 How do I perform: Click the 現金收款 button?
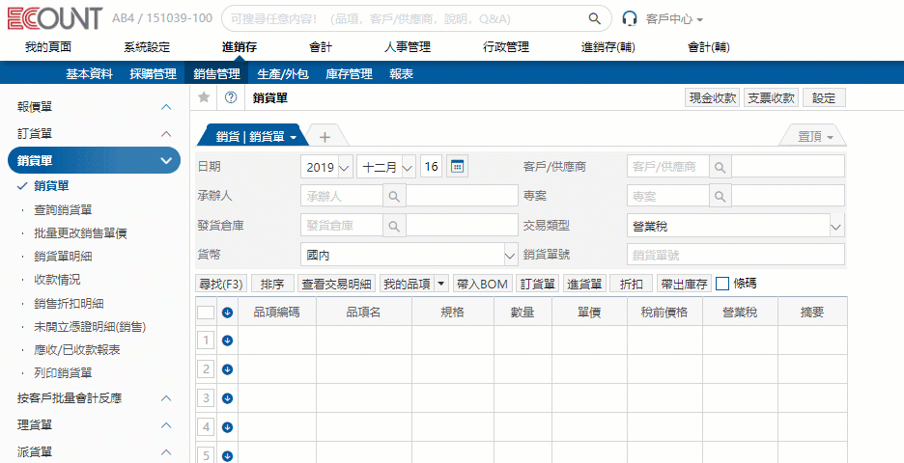tap(712, 97)
